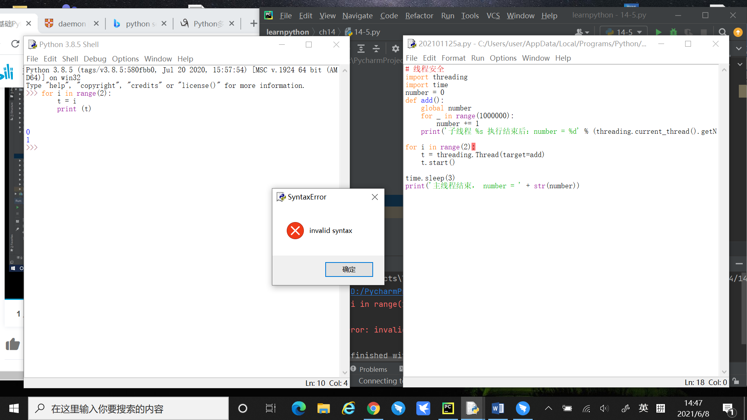Close the 'python s' browser tab
Screen dimensions: 747x420
tap(164, 24)
